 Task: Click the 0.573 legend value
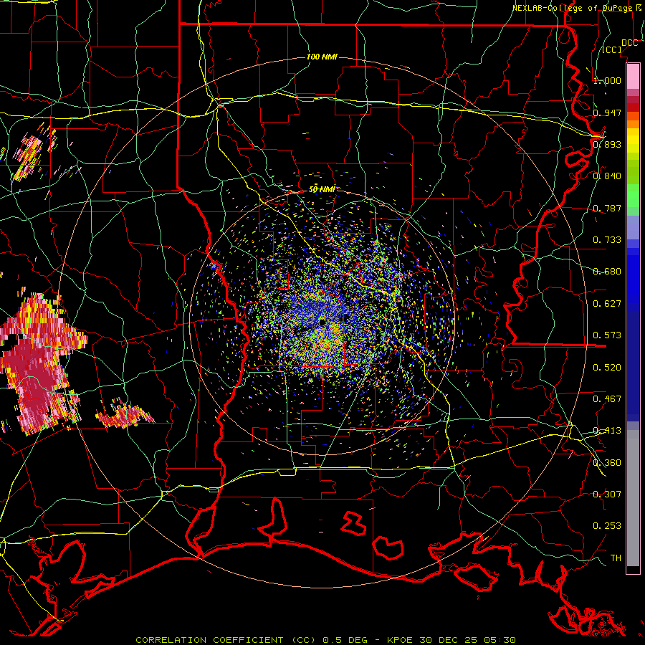point(607,335)
